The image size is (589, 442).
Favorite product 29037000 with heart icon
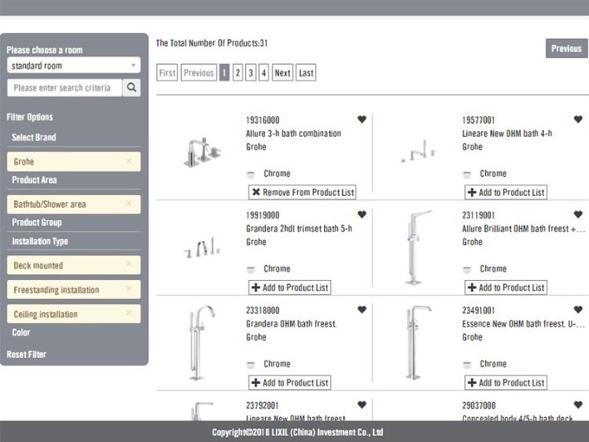(x=578, y=405)
